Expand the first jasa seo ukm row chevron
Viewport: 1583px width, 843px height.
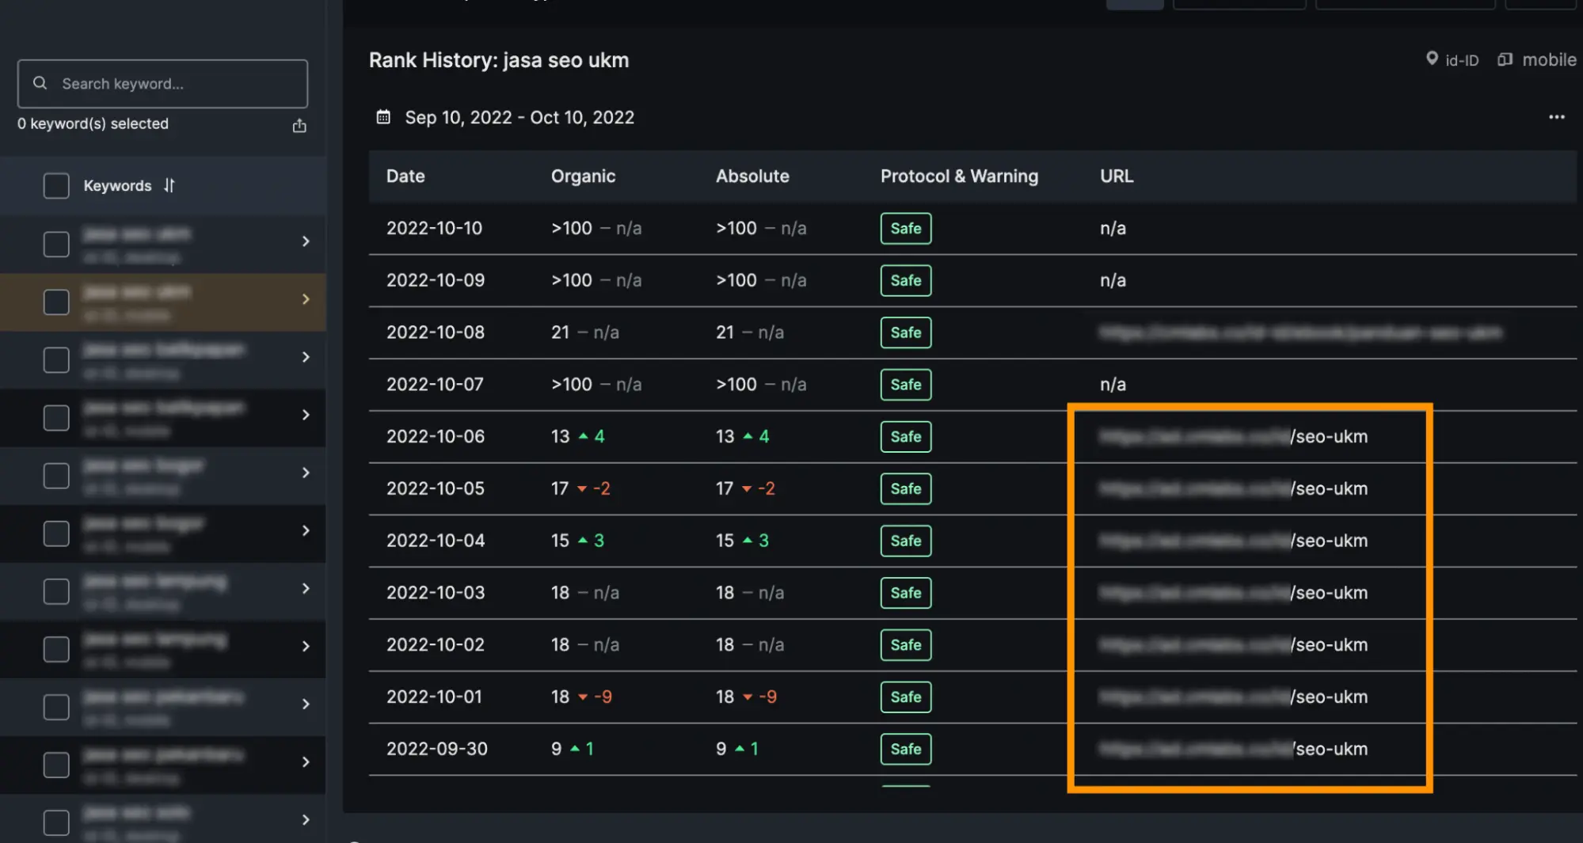pos(306,241)
